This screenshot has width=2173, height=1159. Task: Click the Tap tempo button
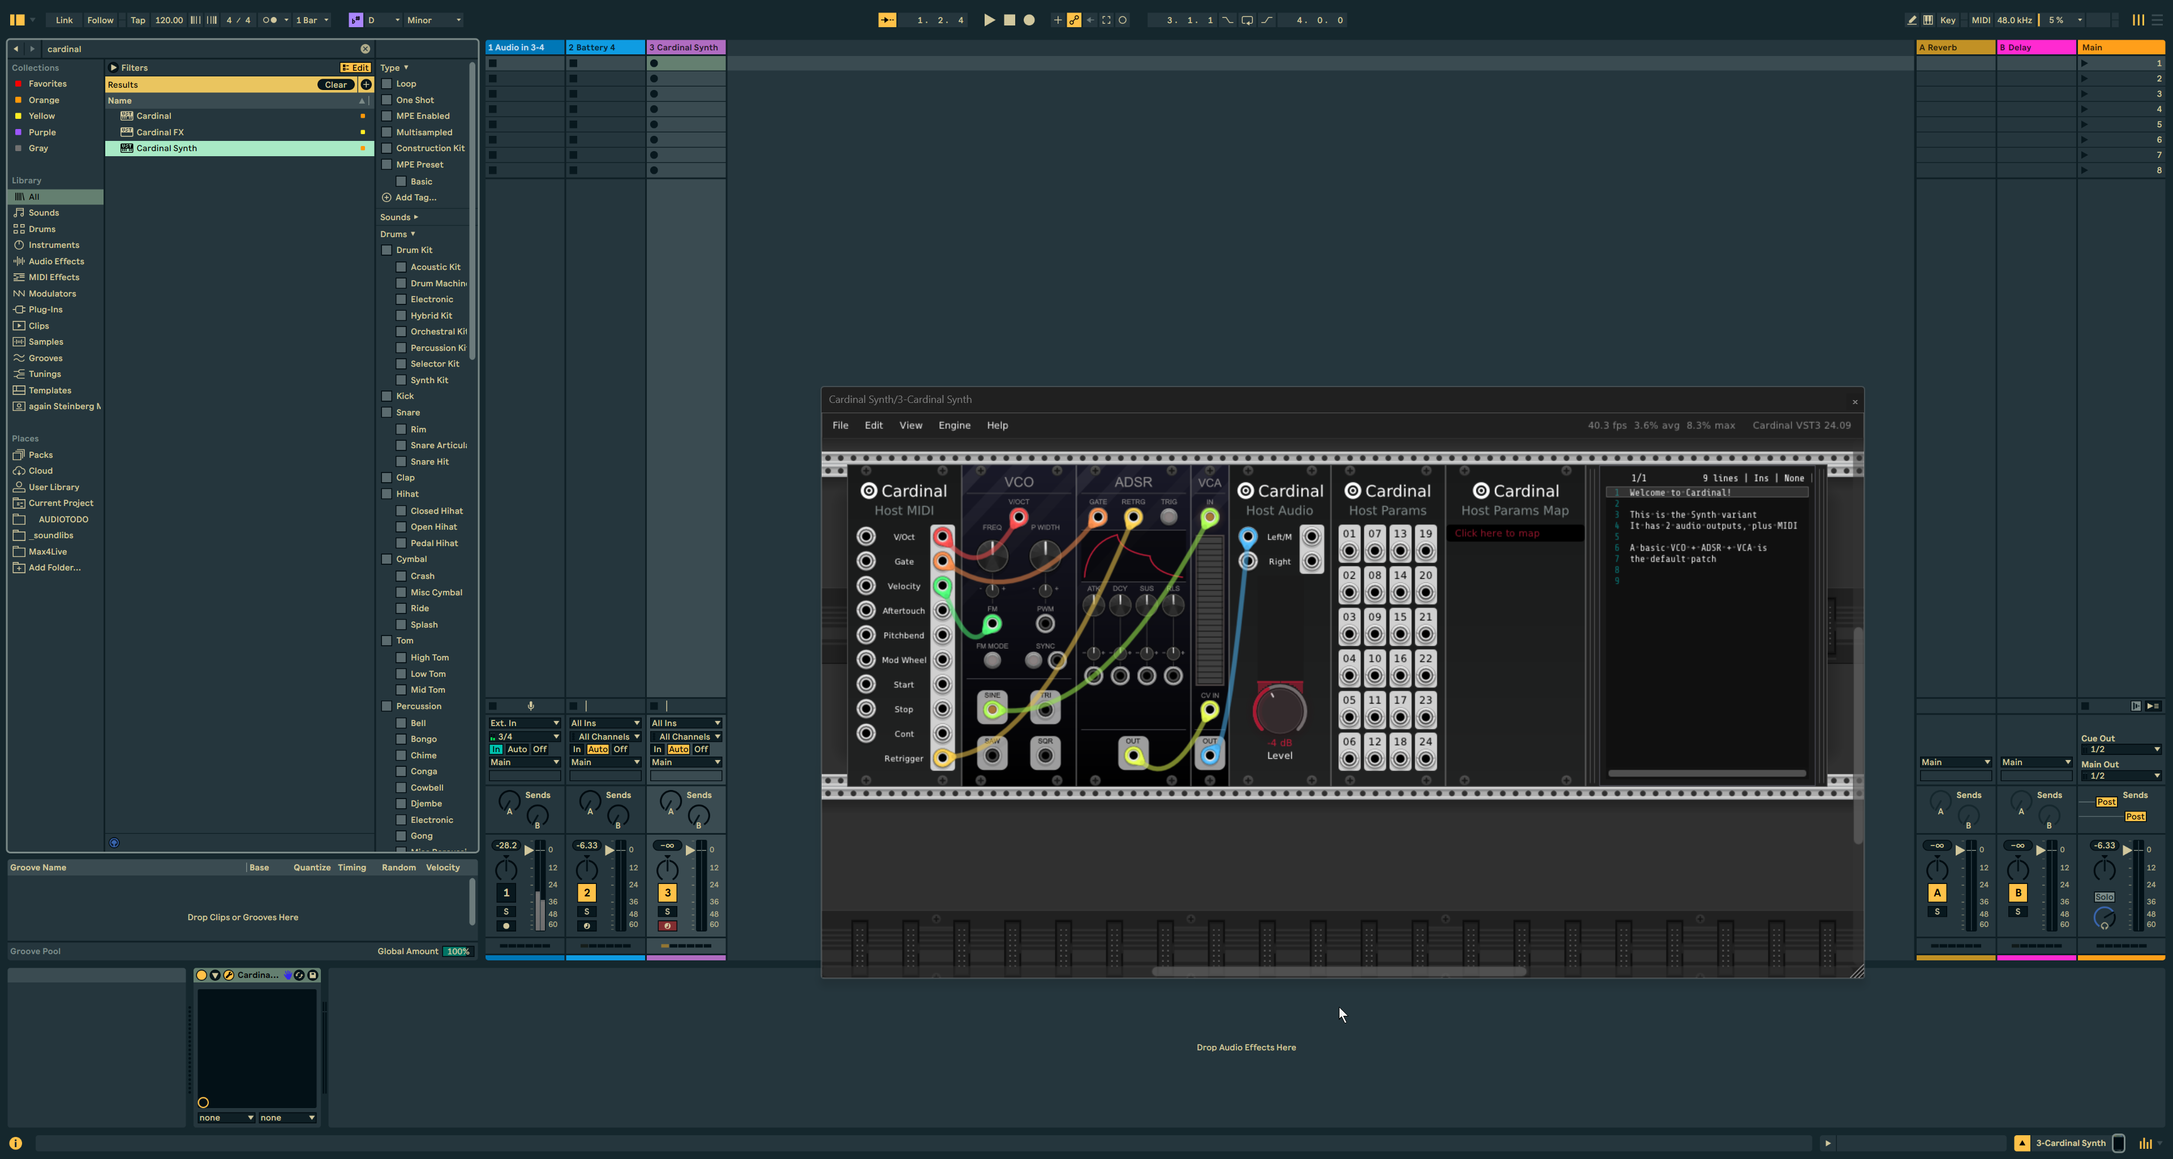(138, 19)
